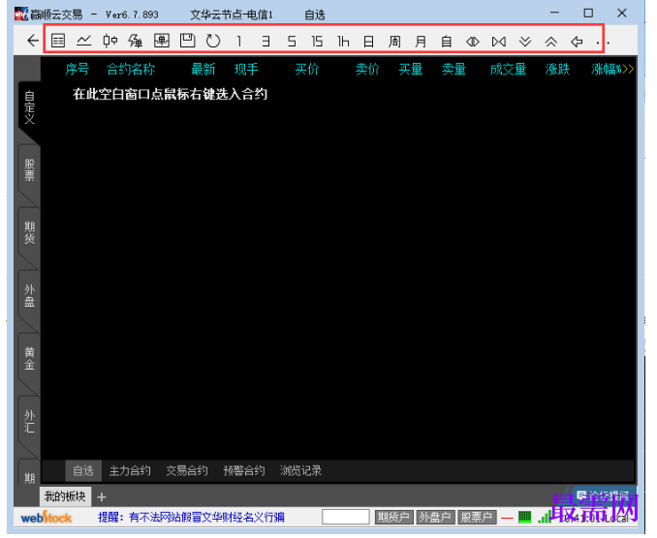This screenshot has width=657, height=538.
Task: Show the candlestick chart icon
Action: click(110, 41)
